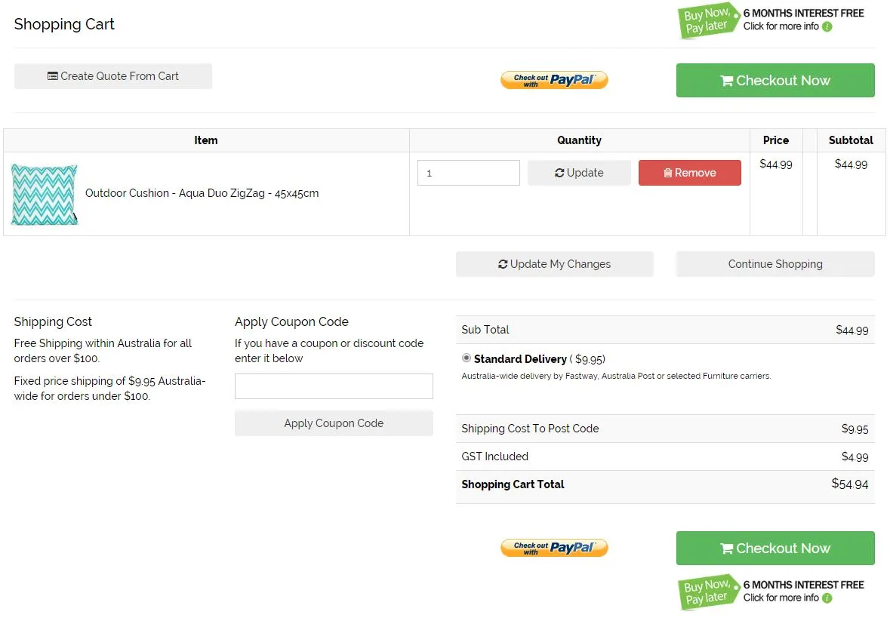
Task: Click the top green Buy Now Pay Later tag
Action: [x=707, y=20]
